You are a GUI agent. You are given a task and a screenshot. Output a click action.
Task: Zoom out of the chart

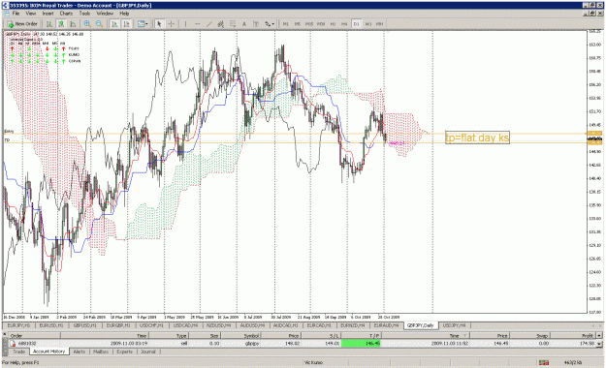[99, 24]
